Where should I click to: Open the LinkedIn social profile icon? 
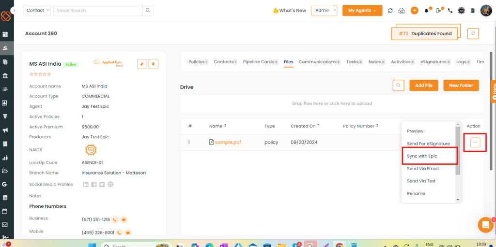point(86,185)
